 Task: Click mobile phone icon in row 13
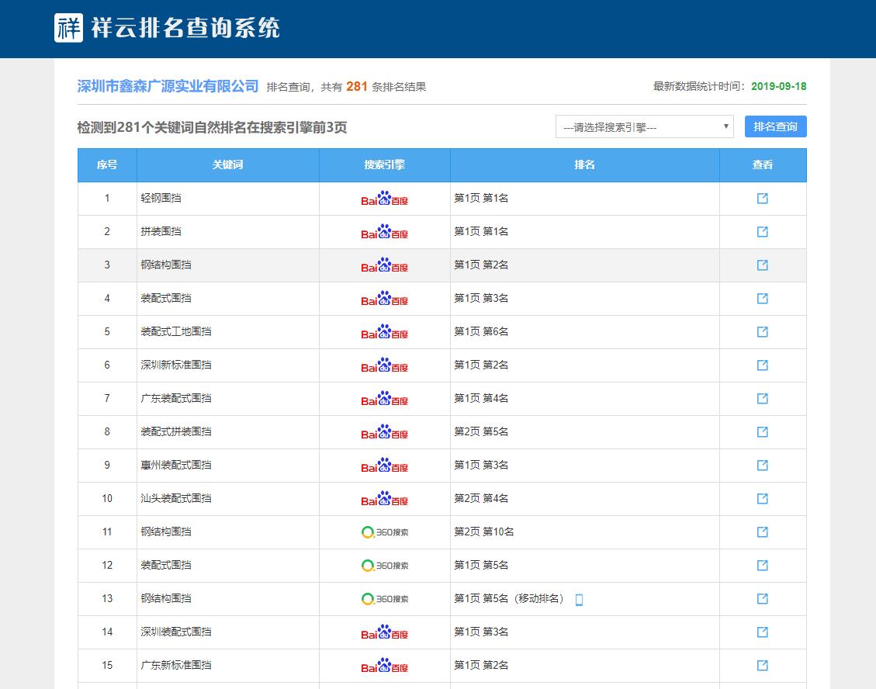[x=579, y=599]
